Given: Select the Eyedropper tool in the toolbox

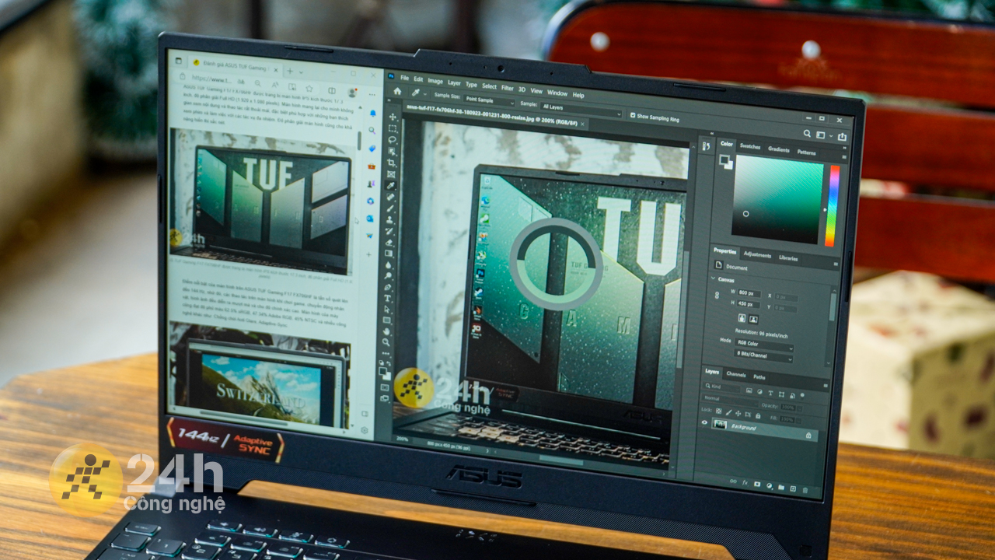Looking at the screenshot, I should [x=391, y=185].
